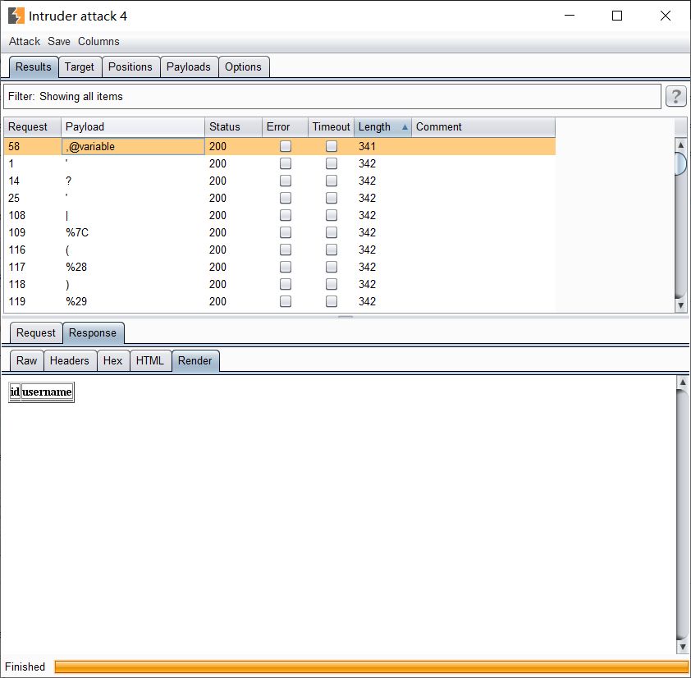The image size is (691, 678).
Task: Toggle Timeout checkbox for request 108
Action: 332,215
